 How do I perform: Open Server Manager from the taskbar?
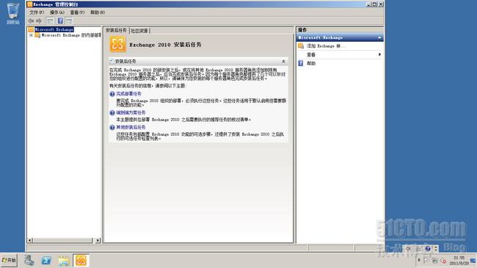click(29, 261)
